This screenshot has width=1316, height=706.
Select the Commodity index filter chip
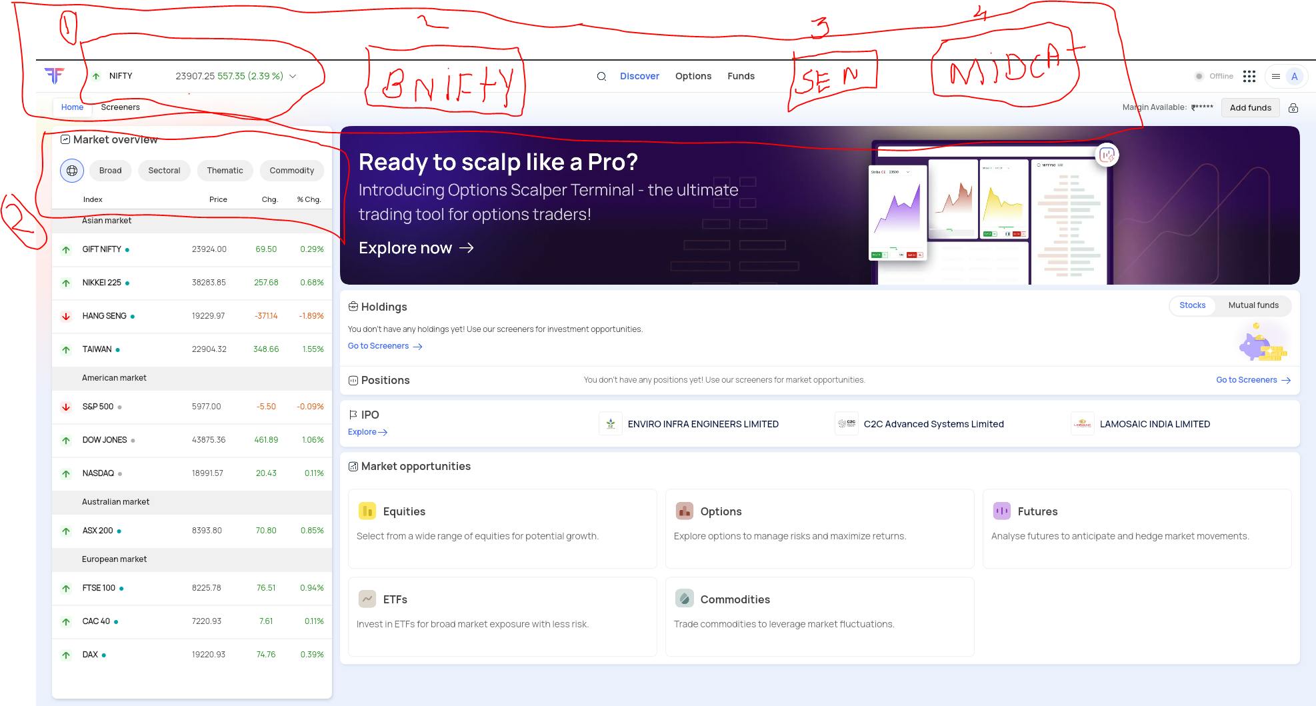point(292,171)
